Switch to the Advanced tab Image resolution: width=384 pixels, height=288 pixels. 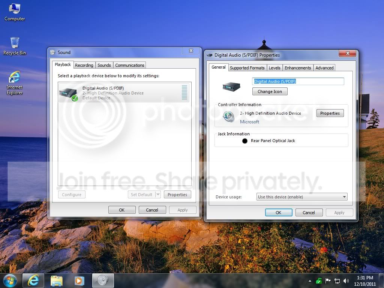point(324,68)
